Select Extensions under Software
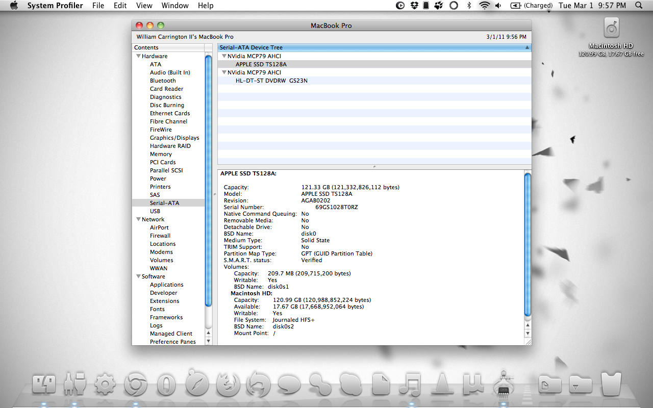Screen dimensions: 653x408 coord(164,301)
